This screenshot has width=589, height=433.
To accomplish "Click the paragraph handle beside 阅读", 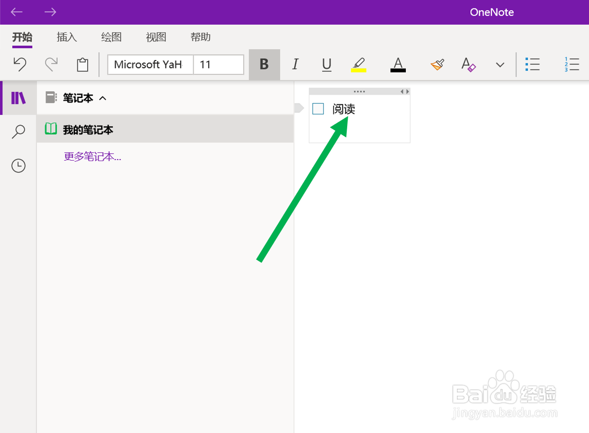I will pos(299,108).
